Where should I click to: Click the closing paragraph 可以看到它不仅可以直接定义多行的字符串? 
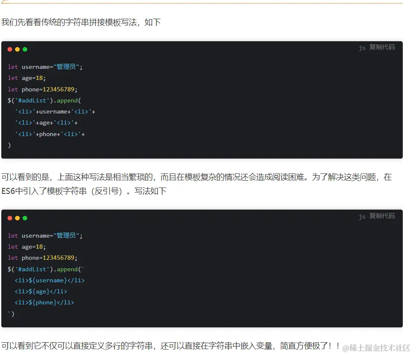(171, 346)
